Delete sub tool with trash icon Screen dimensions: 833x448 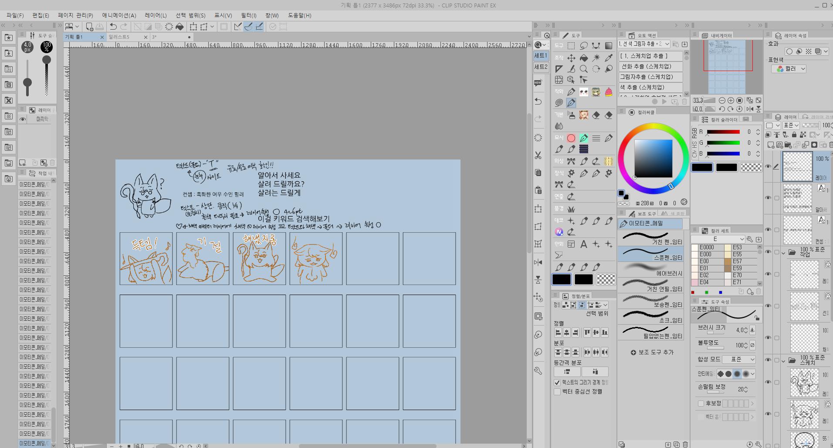coord(685,445)
